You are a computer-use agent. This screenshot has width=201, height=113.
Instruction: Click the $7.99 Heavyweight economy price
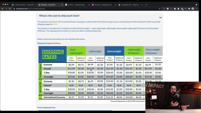pos(110,65)
